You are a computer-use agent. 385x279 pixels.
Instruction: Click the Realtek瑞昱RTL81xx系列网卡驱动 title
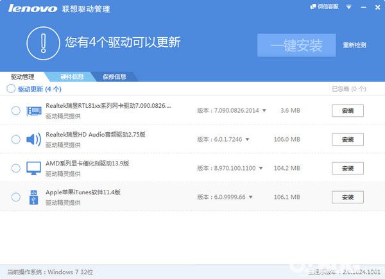108,106
